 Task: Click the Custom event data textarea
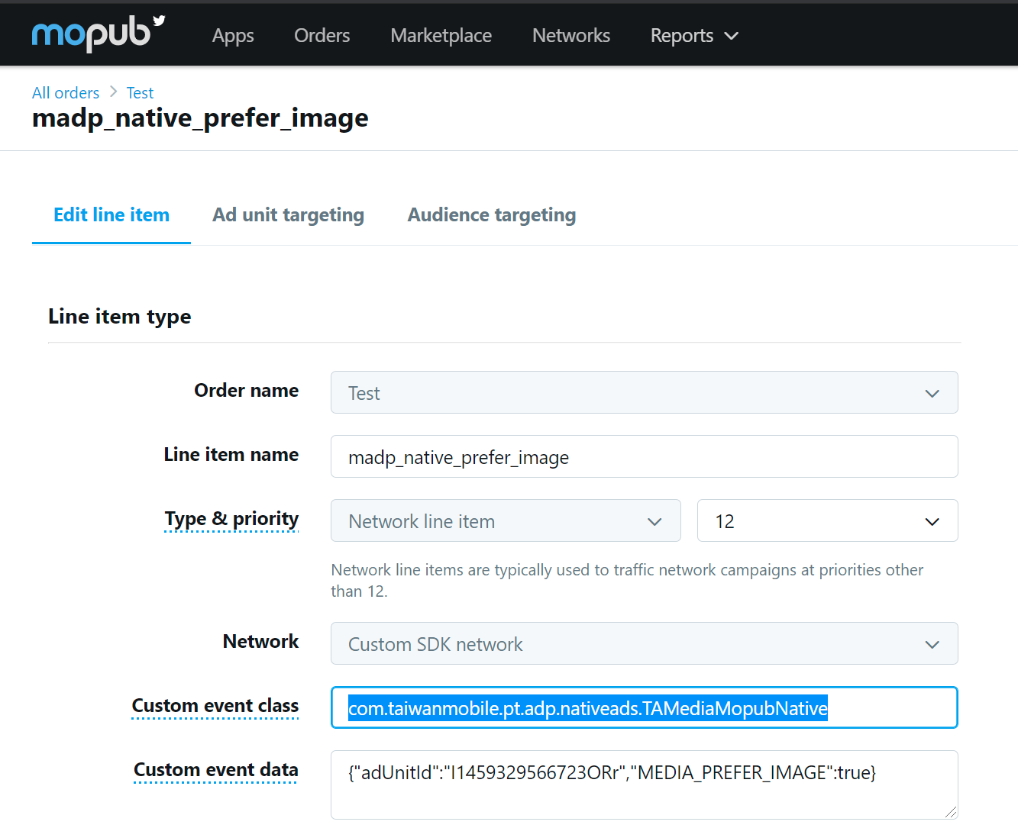coord(645,785)
